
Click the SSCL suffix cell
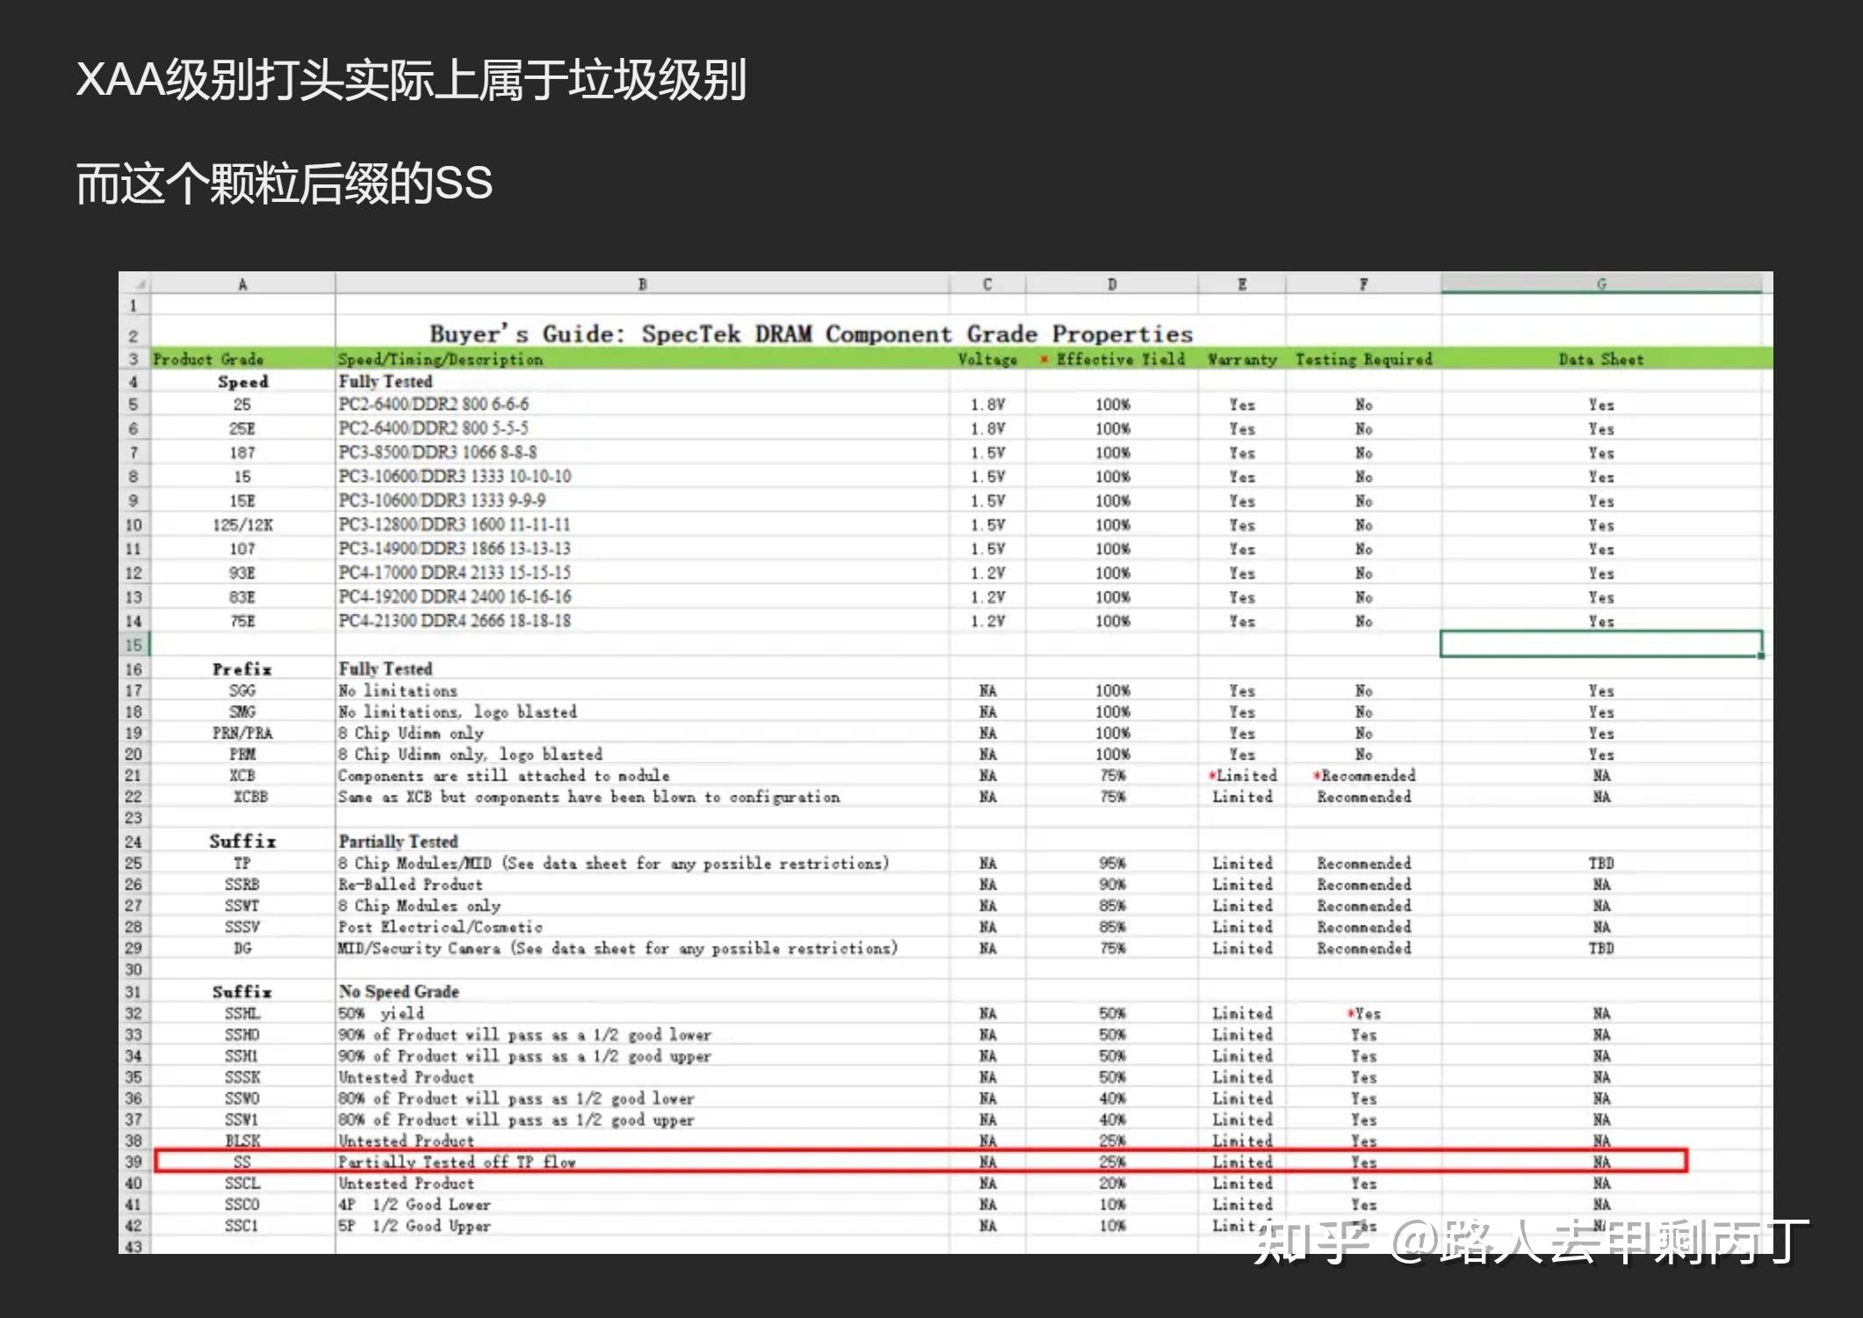242,1183
